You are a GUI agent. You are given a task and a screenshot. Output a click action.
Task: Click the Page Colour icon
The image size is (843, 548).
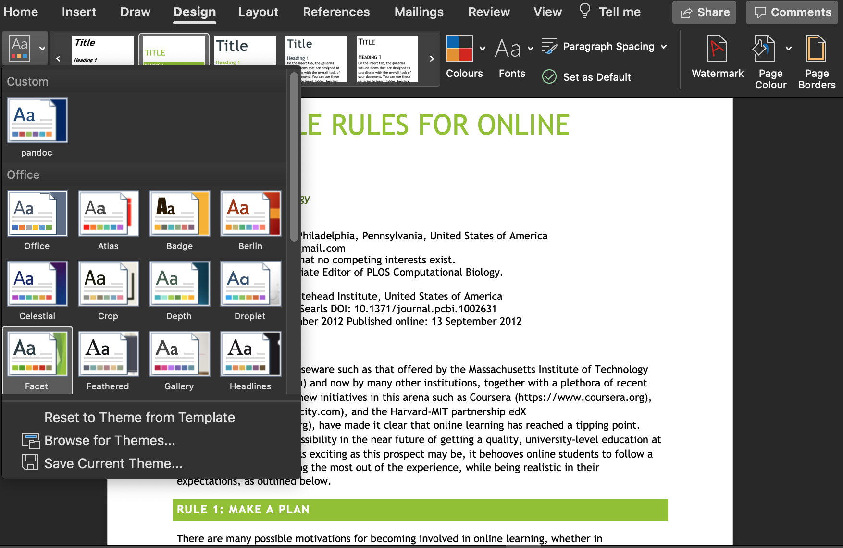764,49
